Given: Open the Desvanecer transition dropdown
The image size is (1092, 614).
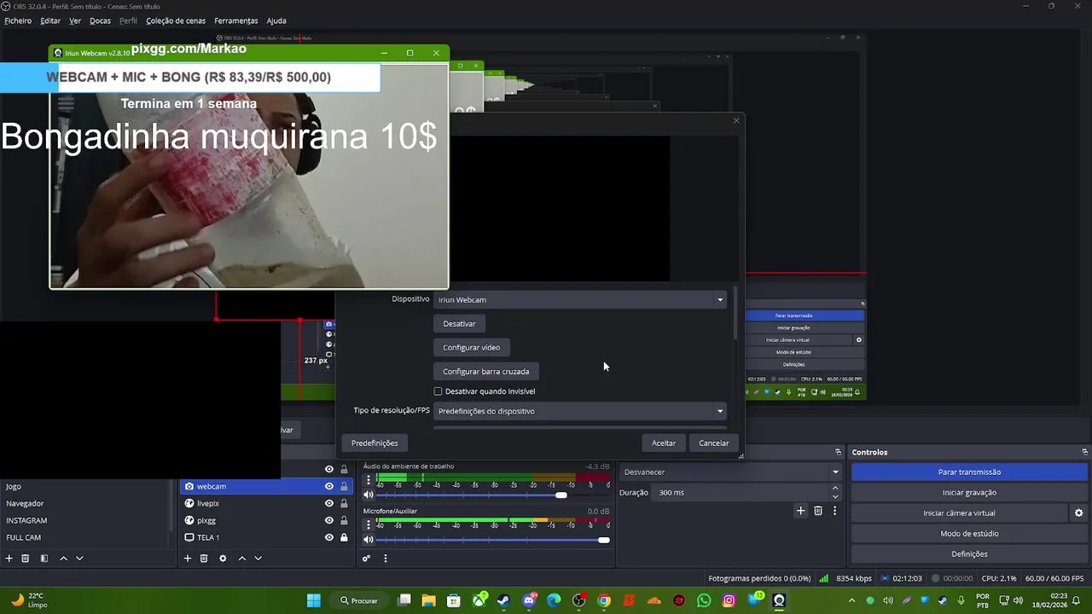Looking at the screenshot, I should (730, 472).
